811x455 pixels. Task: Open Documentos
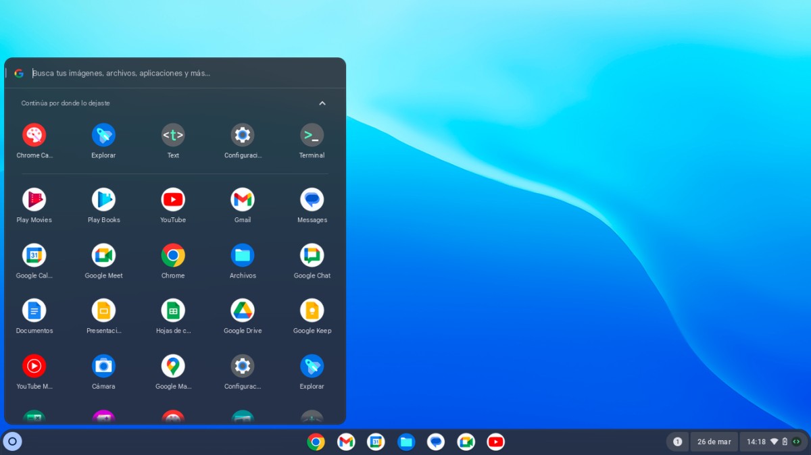click(x=34, y=311)
